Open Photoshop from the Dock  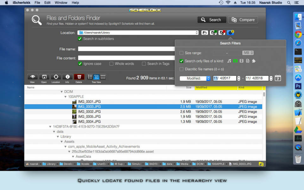(x=298, y=86)
